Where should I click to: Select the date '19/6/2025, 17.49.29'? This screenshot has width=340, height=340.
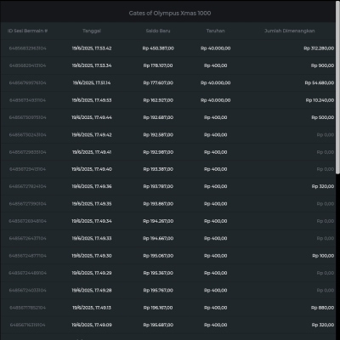pyautogui.click(x=92, y=273)
